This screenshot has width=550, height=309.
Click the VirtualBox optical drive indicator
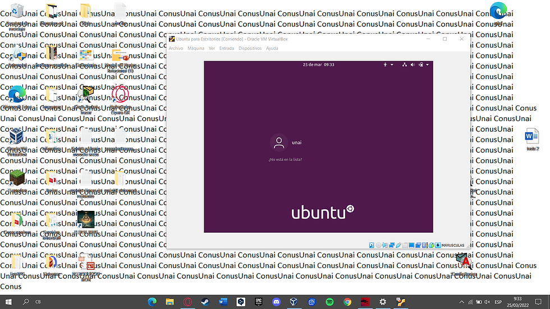378,245
